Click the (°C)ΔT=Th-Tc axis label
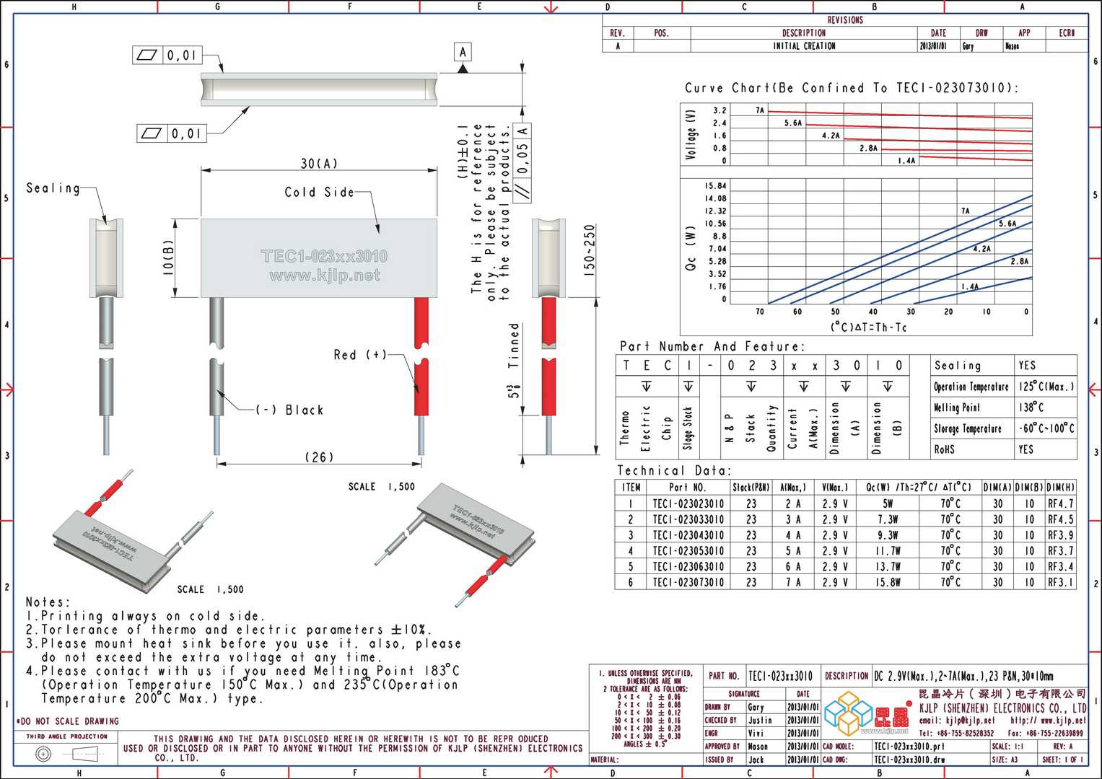This screenshot has width=1102, height=779. point(868,327)
